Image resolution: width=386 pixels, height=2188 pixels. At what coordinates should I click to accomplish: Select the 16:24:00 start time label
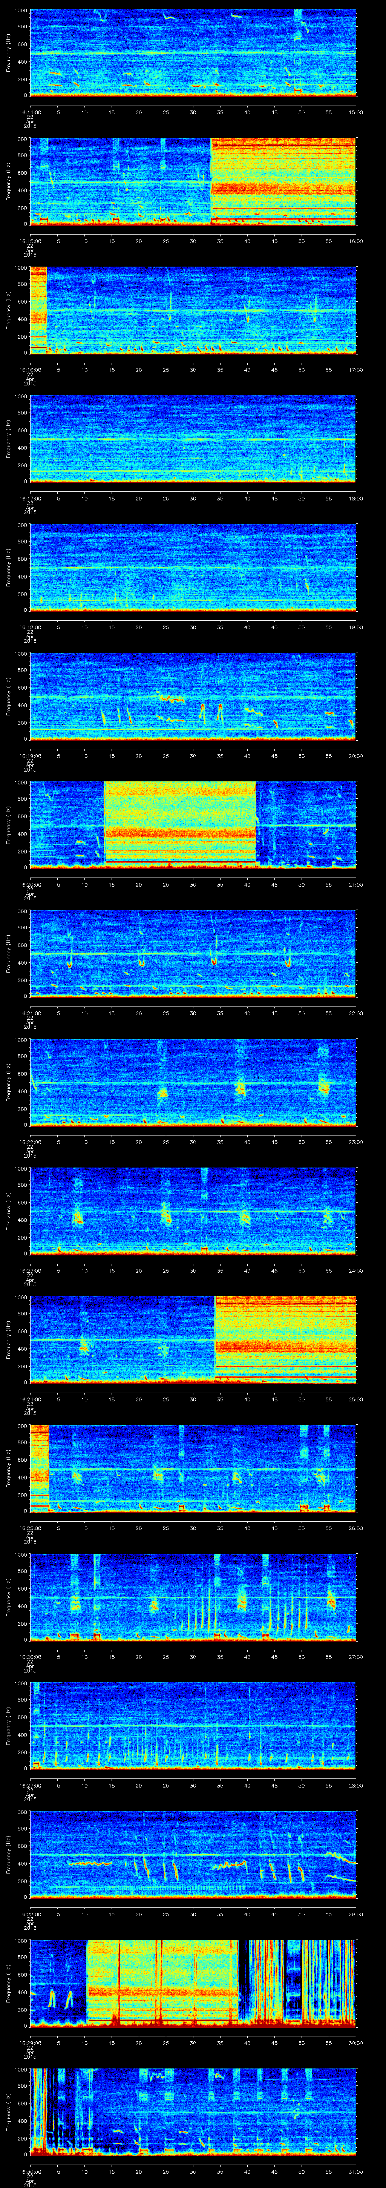click(30, 1400)
